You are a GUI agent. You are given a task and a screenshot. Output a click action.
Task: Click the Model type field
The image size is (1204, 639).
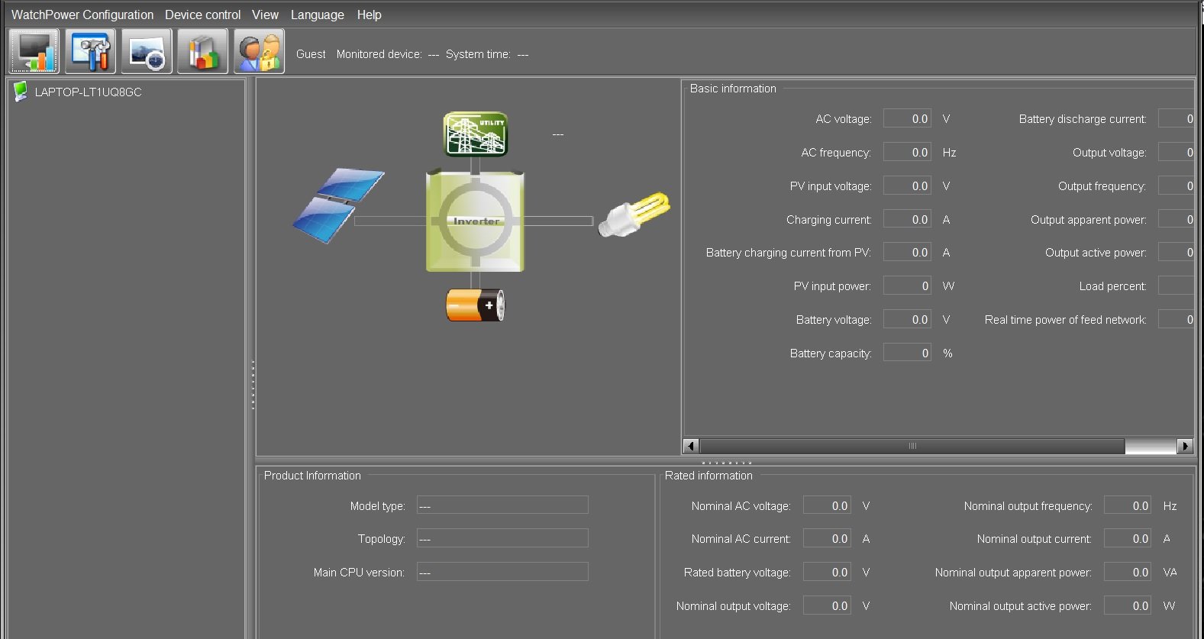tap(502, 505)
